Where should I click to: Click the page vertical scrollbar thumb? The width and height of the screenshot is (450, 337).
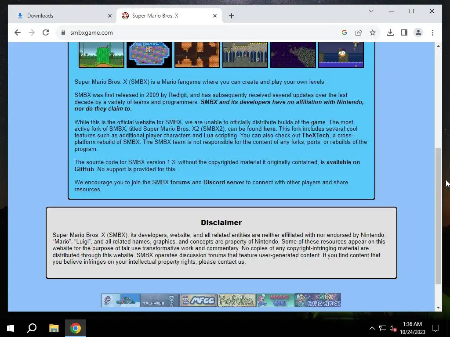point(438,216)
